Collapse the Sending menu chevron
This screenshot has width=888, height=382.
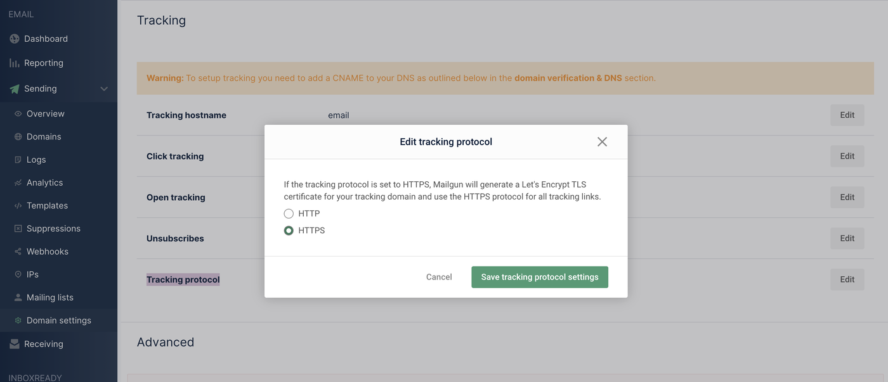[x=104, y=89]
